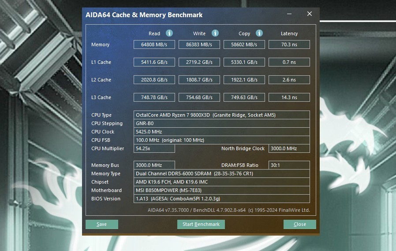The width and height of the screenshot is (396, 251).
Task: Select L3 Cache write 754.68 GB/s
Action: pos(199,97)
